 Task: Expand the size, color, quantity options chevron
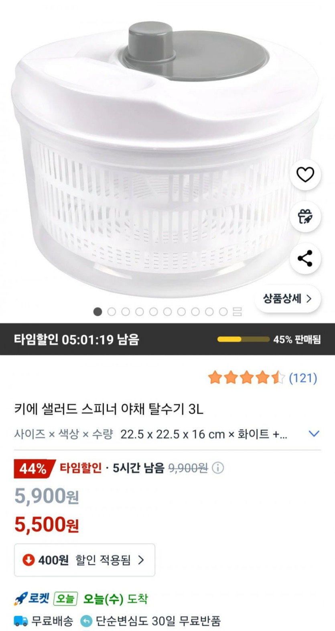[x=314, y=434]
